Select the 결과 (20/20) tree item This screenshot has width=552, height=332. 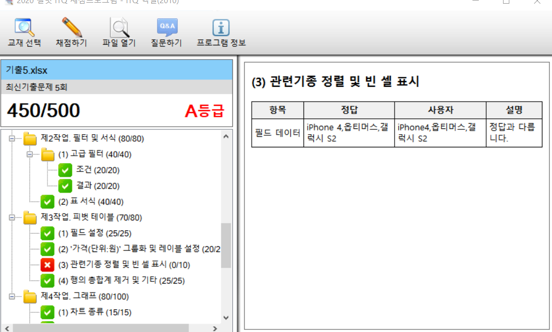97,186
